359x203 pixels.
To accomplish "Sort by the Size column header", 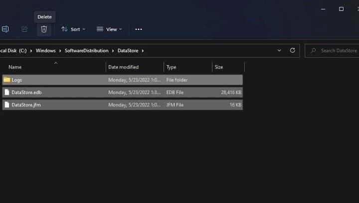I will click(219, 67).
